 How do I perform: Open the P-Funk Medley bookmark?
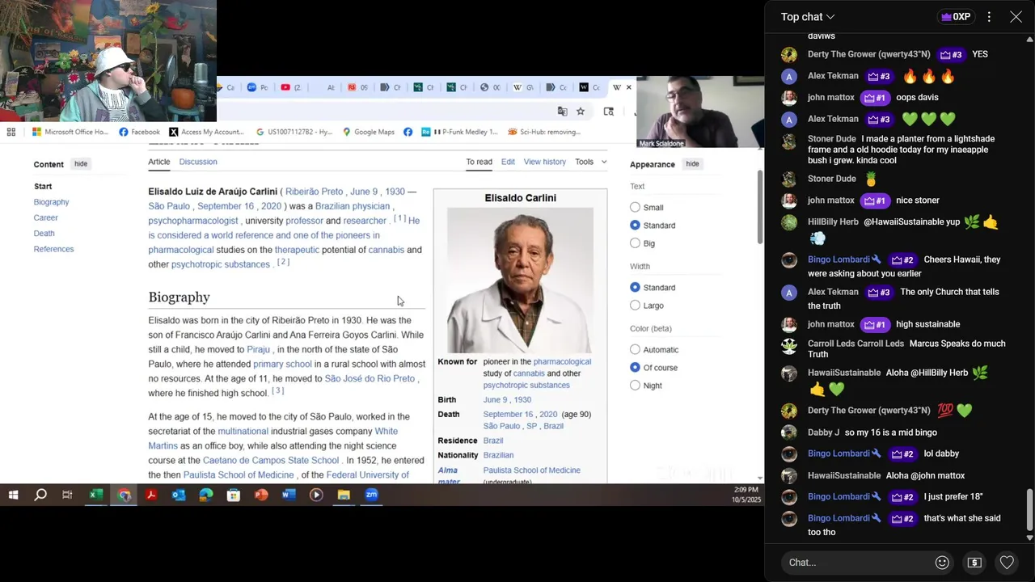(x=458, y=132)
